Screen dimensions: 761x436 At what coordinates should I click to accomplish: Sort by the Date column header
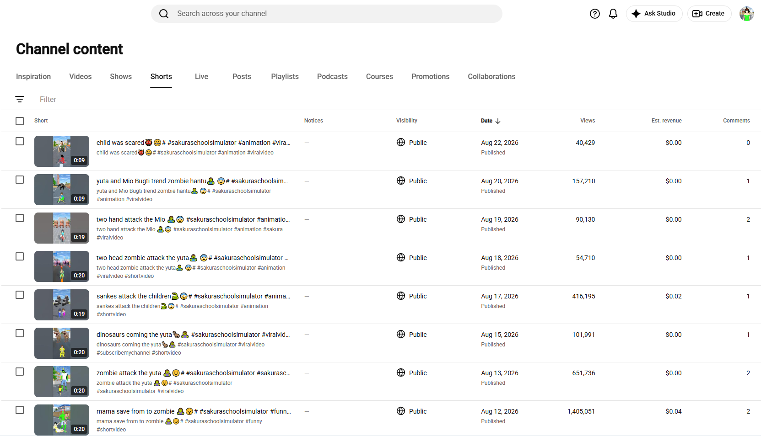(x=486, y=121)
